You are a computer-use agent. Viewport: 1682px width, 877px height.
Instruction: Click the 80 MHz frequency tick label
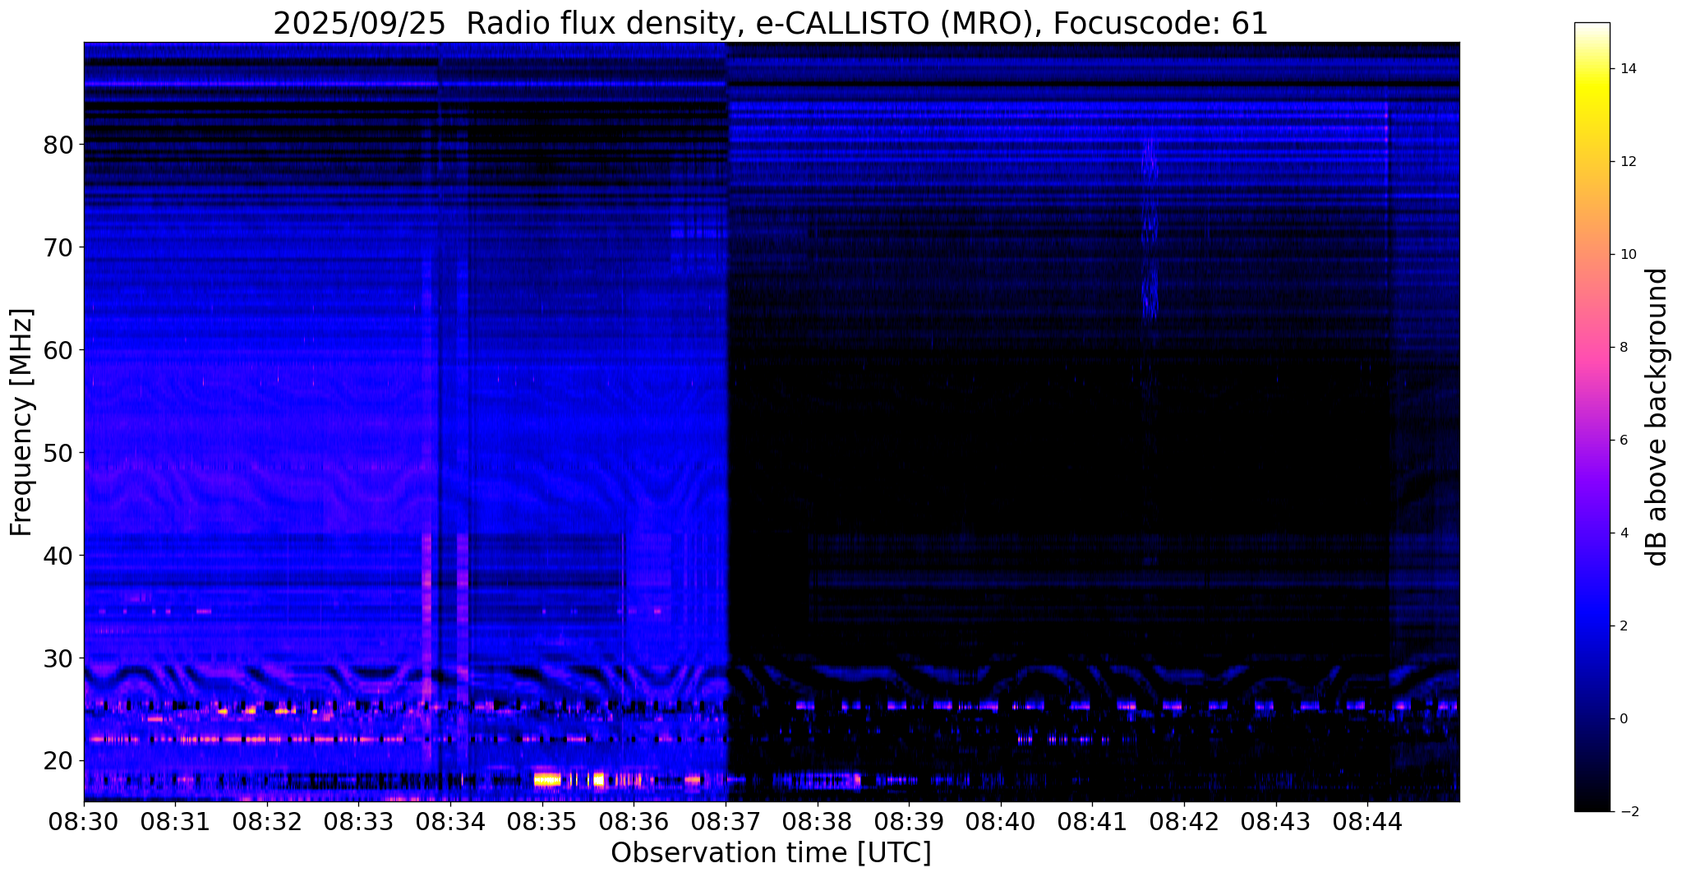click(x=57, y=145)
